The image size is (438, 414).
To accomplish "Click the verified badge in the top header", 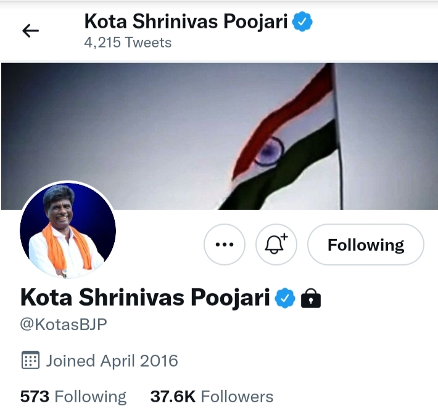I will click(302, 22).
